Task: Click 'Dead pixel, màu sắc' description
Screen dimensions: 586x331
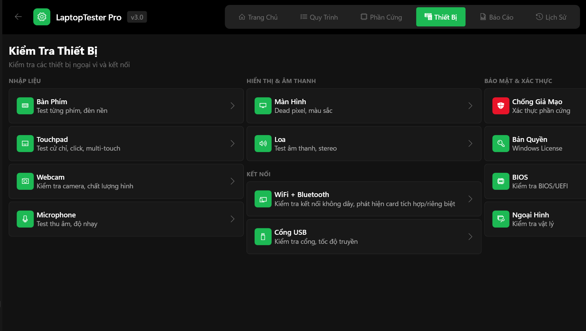Action: coord(303,111)
